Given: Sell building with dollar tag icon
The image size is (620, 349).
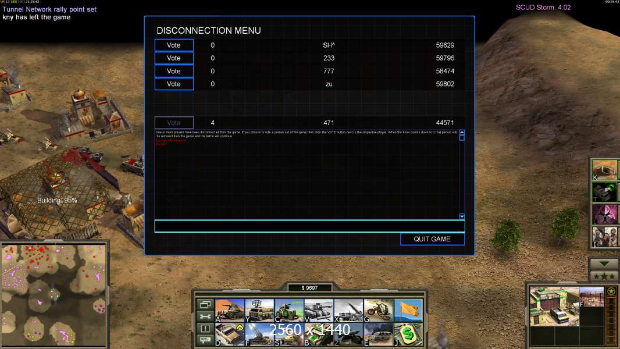Looking at the screenshot, I should point(408,334).
